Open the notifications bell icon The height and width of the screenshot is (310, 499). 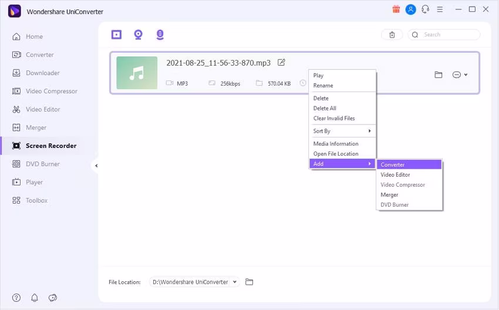[35, 298]
